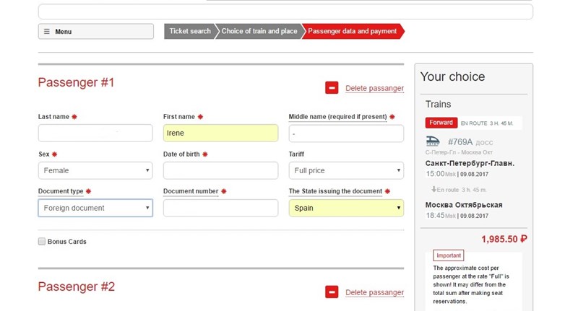Click the red minus icon for Passenger #2

click(332, 292)
